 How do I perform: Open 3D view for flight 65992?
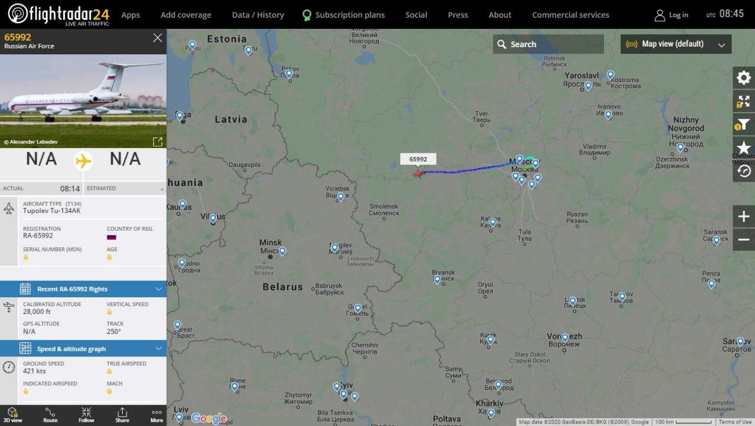(13, 415)
